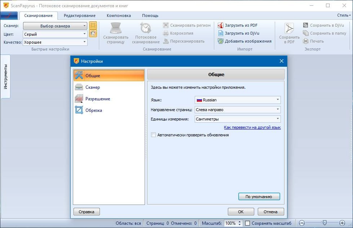Open Сканер settings category

tap(109, 87)
